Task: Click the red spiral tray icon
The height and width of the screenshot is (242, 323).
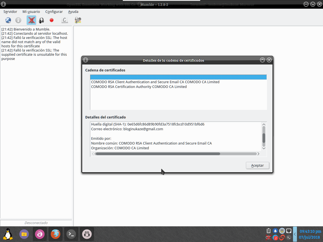Action: (282, 238)
